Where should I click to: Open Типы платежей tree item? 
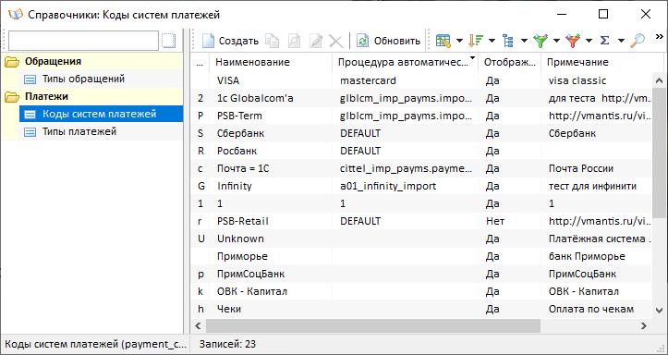tap(79, 131)
